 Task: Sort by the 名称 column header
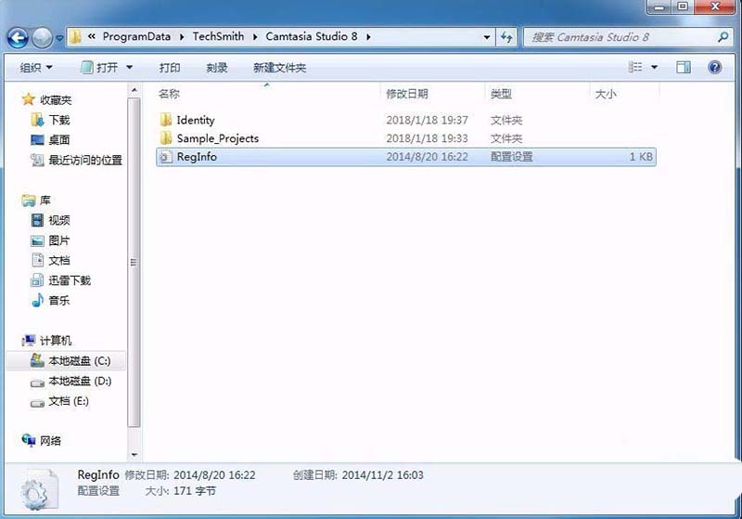[169, 94]
